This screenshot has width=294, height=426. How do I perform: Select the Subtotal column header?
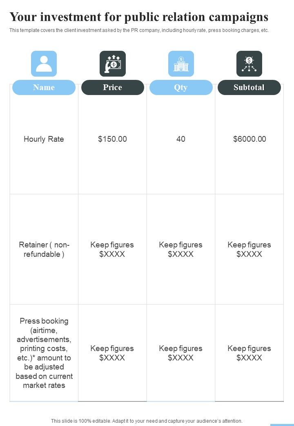click(x=249, y=88)
